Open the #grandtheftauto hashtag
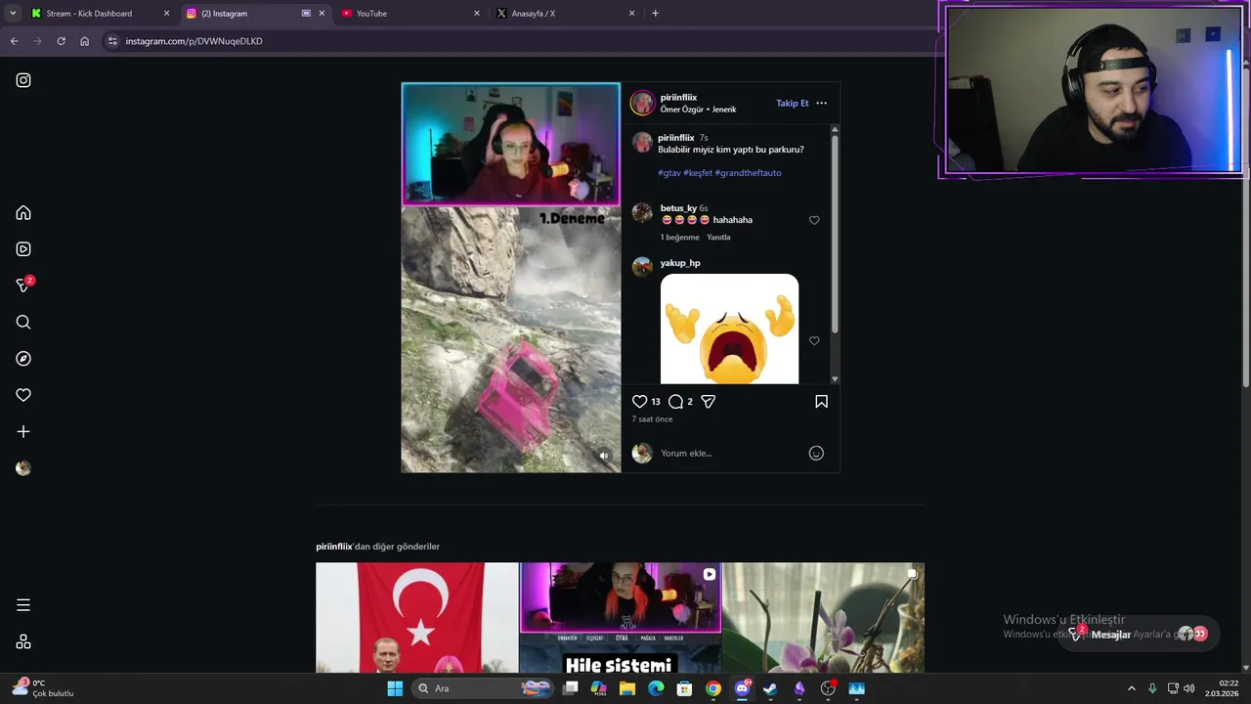1251x704 pixels. [x=748, y=173]
